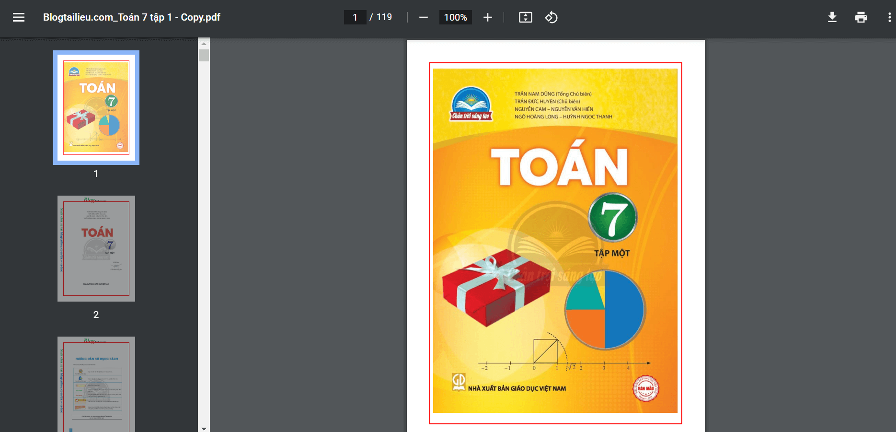The width and height of the screenshot is (896, 432).
Task: Click the TẬP MỘT text on the cover
Action: pos(612,253)
